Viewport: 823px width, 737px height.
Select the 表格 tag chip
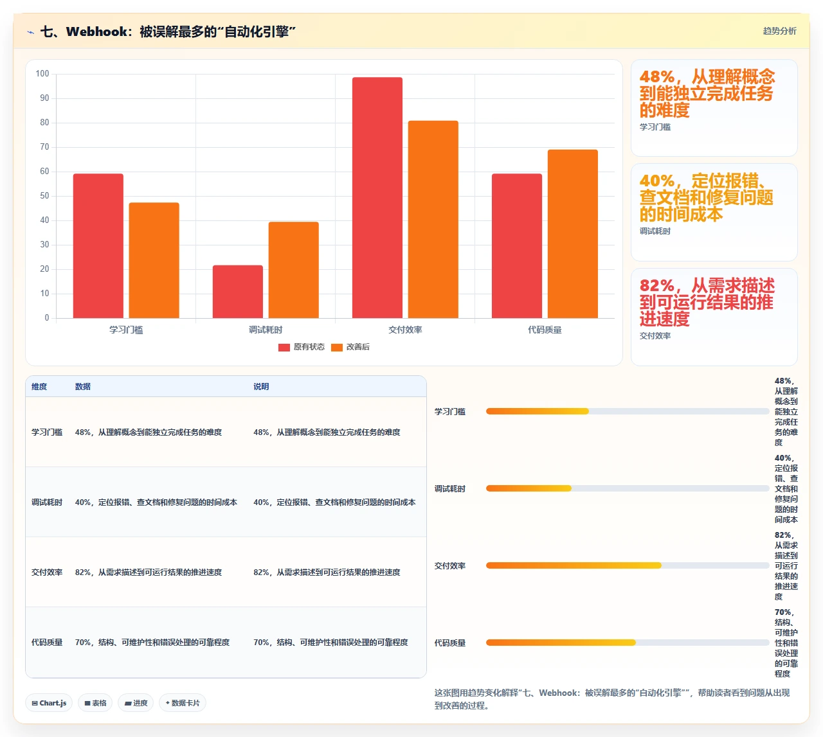(x=95, y=703)
